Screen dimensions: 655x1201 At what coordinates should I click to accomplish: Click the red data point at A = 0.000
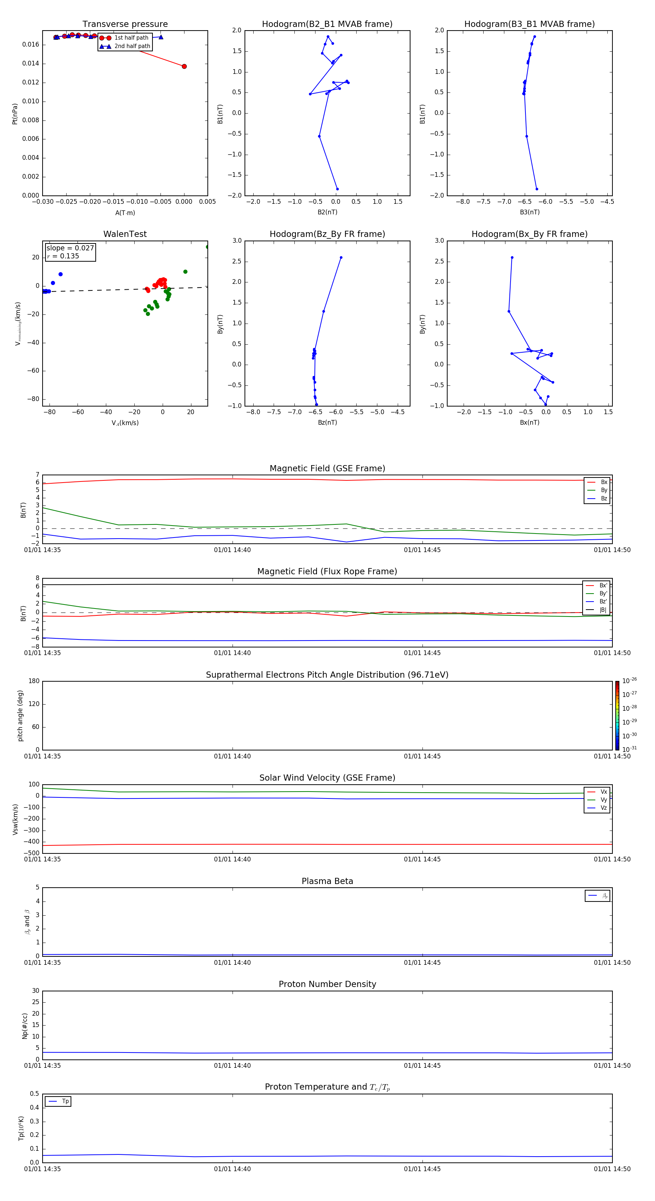click(x=184, y=67)
